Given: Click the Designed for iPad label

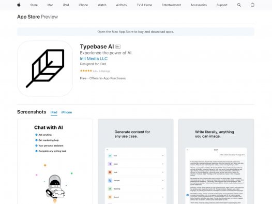Looking at the screenshot, I should coord(93,64).
